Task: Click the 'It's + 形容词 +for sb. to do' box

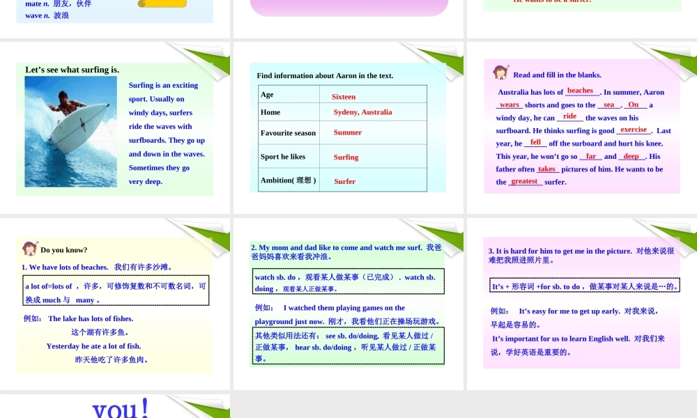Action: (x=585, y=286)
